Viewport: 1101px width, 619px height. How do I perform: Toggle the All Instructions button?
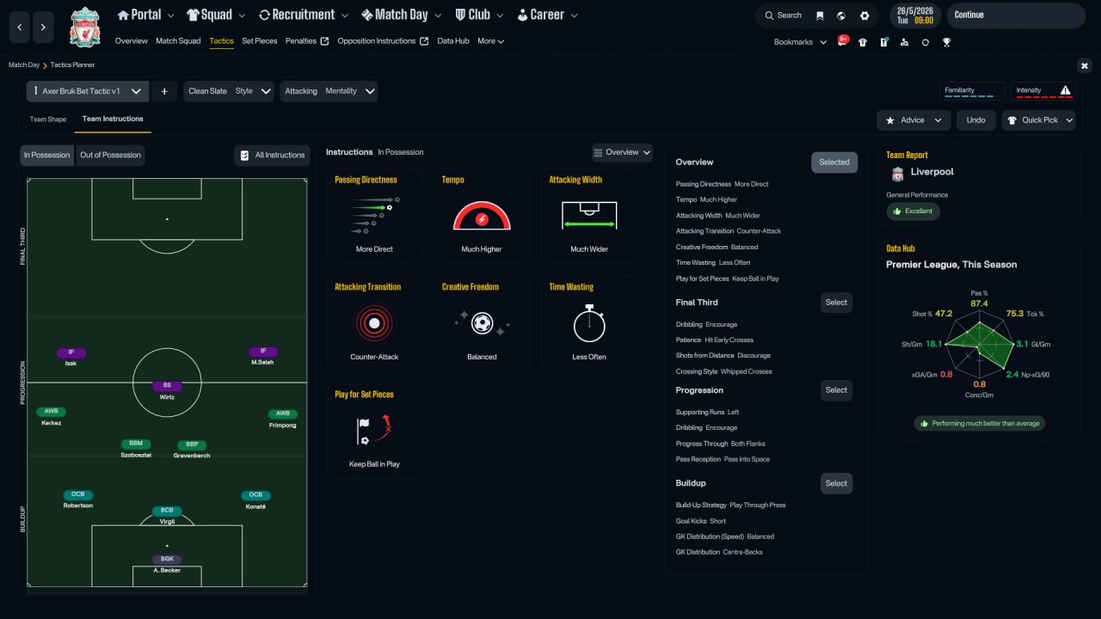coord(272,156)
